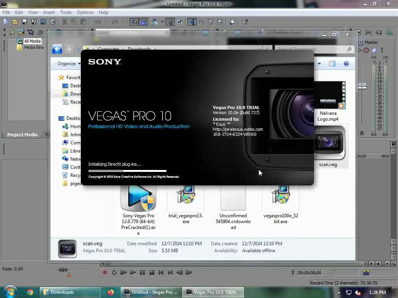Click the Cut scissors icon
398x298 pixels.
pyautogui.click(x=65, y=22)
